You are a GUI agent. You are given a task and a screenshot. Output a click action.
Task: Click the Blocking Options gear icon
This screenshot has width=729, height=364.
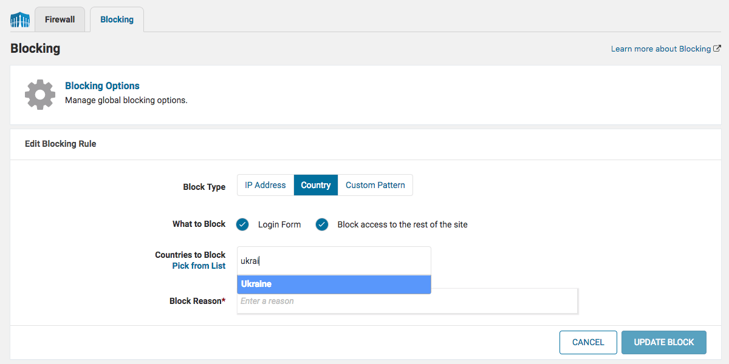(40, 94)
